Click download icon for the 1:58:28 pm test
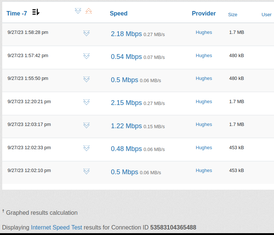Screen dimensions: 274x235 tap(86, 33)
